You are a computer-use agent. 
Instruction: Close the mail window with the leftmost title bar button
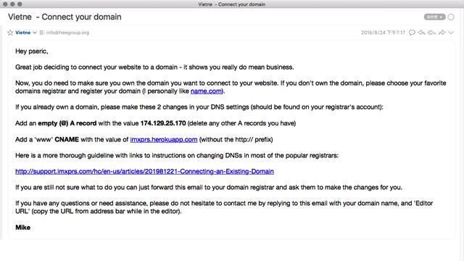coord(5,4)
